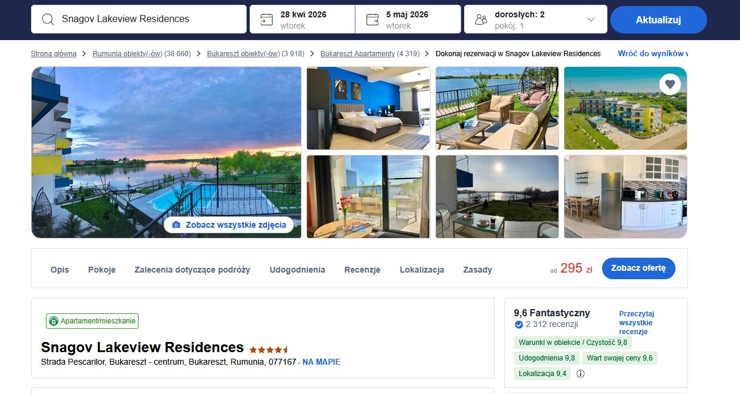Switch to the Pokoje tab

[102, 270]
